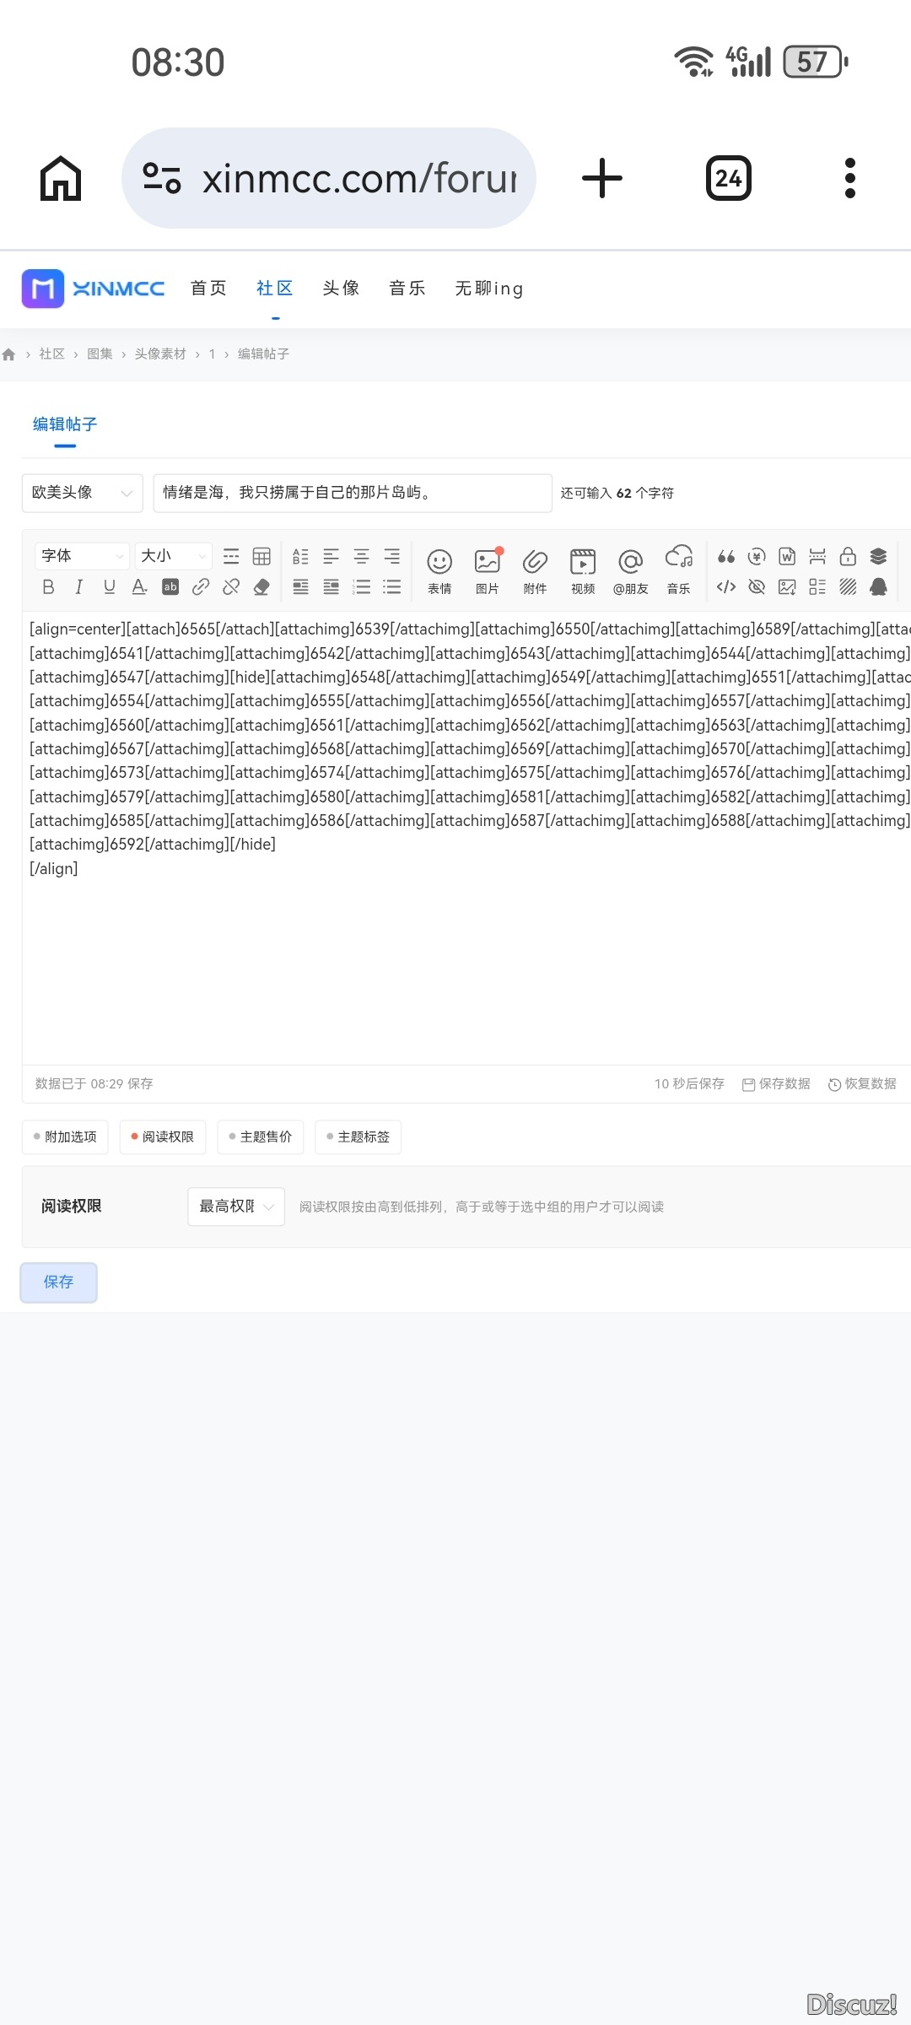Tap the browser address bar
This screenshot has width=911, height=2025.
tap(329, 178)
